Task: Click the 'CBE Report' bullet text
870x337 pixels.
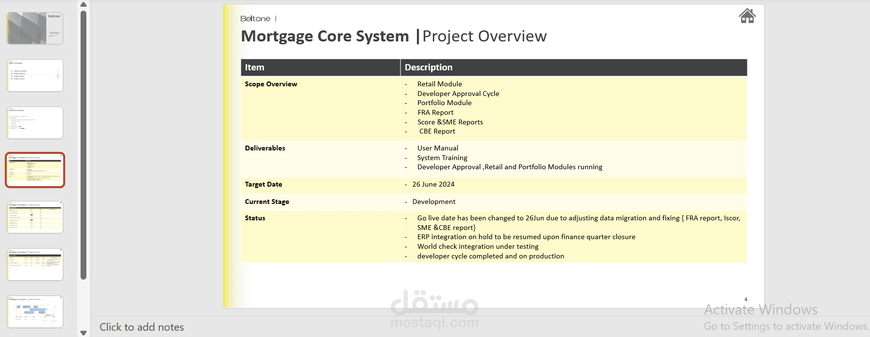Action: pyautogui.click(x=437, y=131)
